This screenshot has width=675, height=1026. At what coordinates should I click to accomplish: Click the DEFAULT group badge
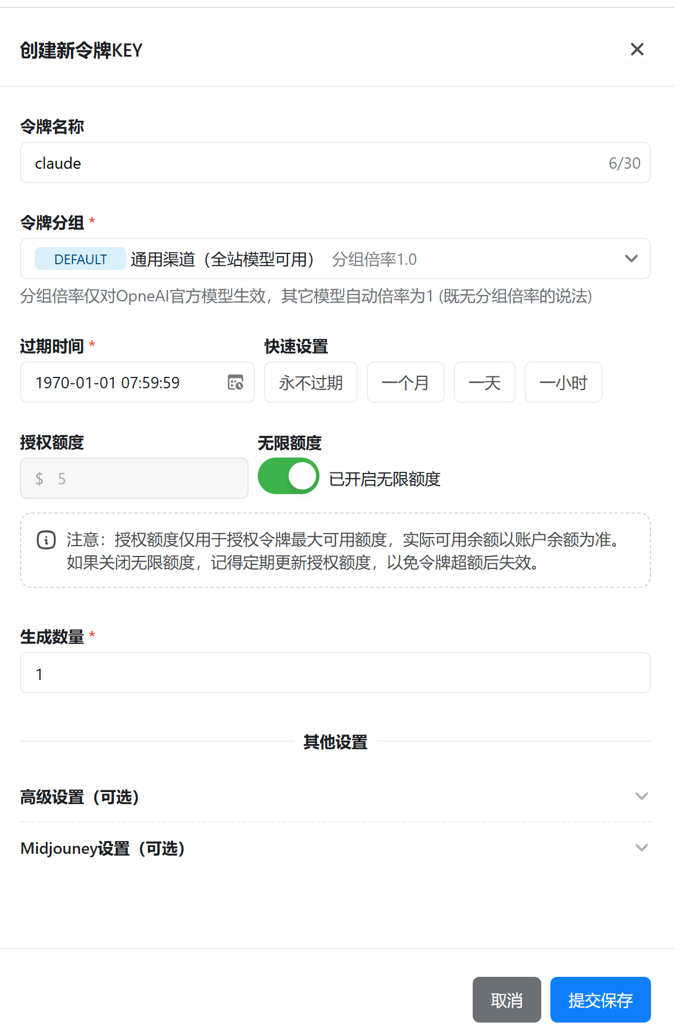[x=80, y=259]
